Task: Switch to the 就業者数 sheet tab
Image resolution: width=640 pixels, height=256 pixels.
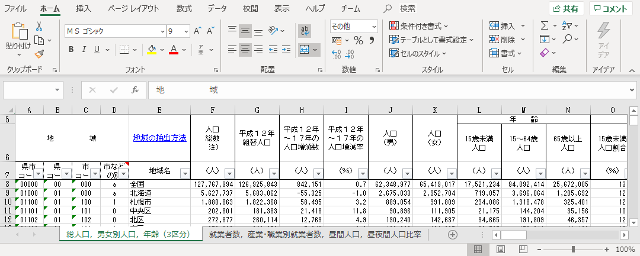Action: point(315,235)
